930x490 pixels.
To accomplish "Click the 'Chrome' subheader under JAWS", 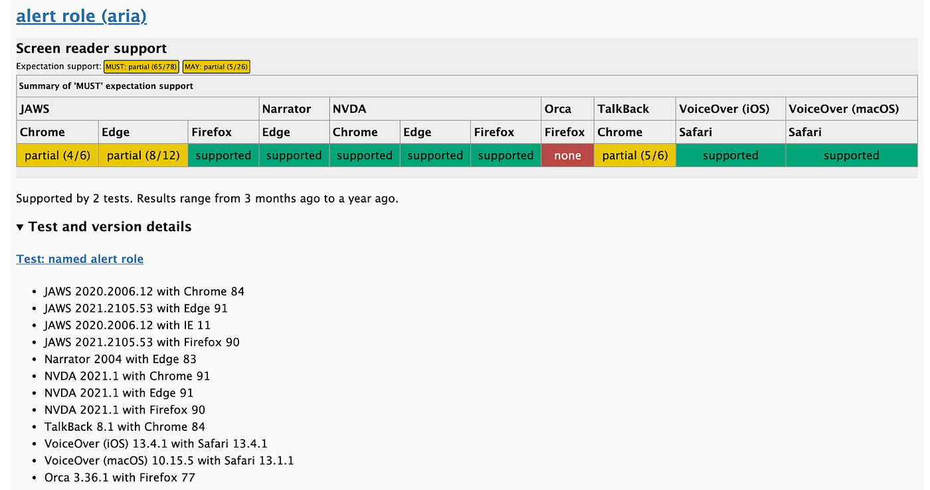I will (57, 132).
